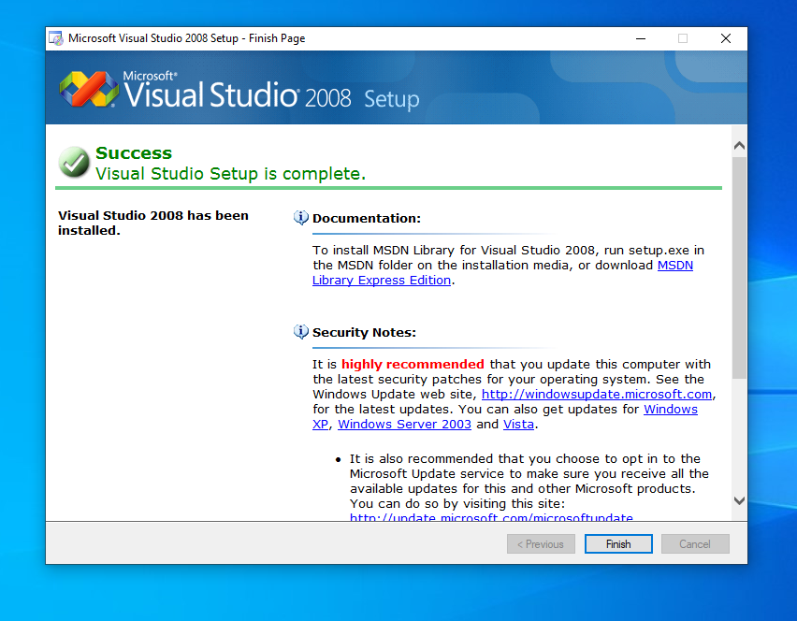Click the green Success checkmark icon
This screenshot has height=621, width=797.
click(74, 162)
